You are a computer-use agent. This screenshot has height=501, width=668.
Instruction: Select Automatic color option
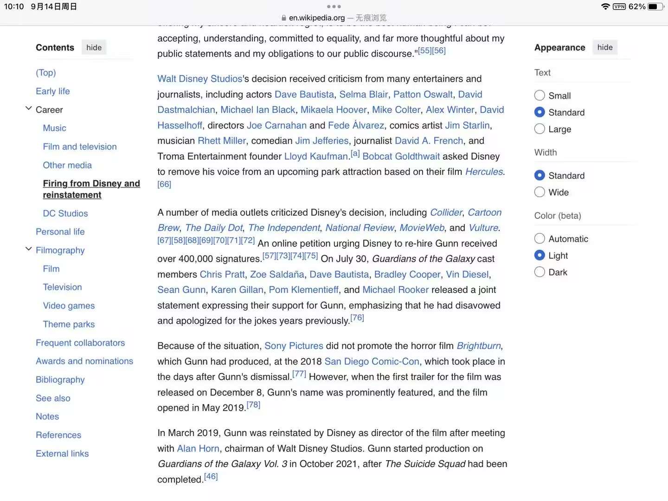[x=540, y=238]
